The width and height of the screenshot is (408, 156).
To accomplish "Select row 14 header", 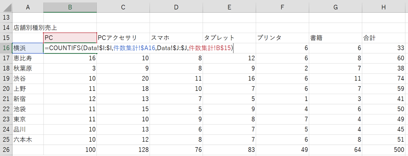I will [x=6, y=27].
